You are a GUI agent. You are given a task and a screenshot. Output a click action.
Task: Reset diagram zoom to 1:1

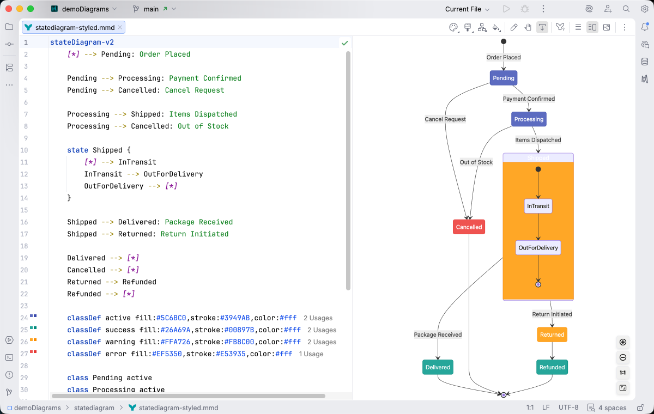point(623,373)
